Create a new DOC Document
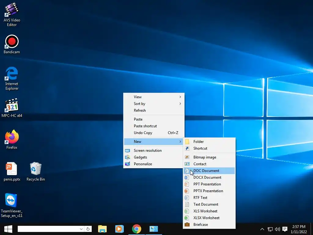Viewport: 313px width, 235px height. point(209,171)
